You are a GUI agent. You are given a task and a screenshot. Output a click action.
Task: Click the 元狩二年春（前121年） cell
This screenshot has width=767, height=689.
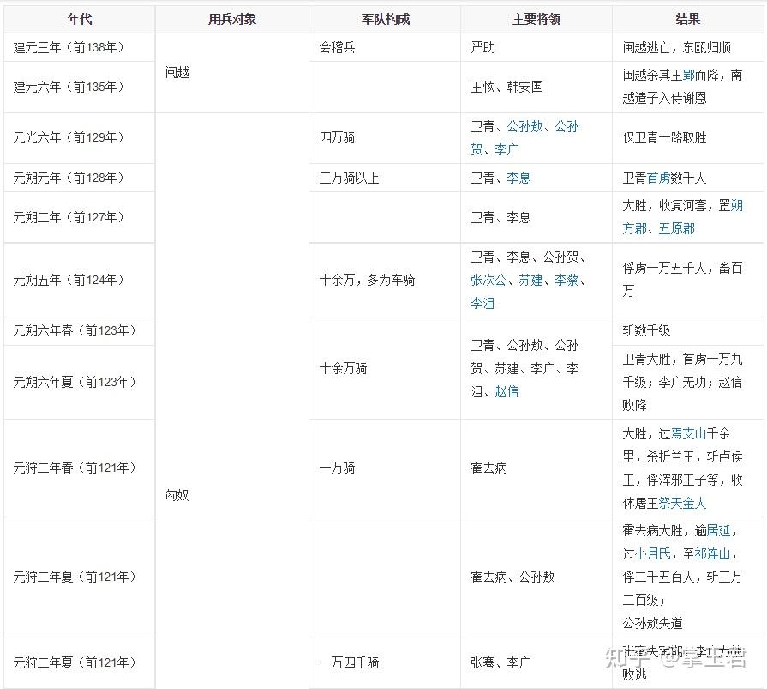[80, 468]
